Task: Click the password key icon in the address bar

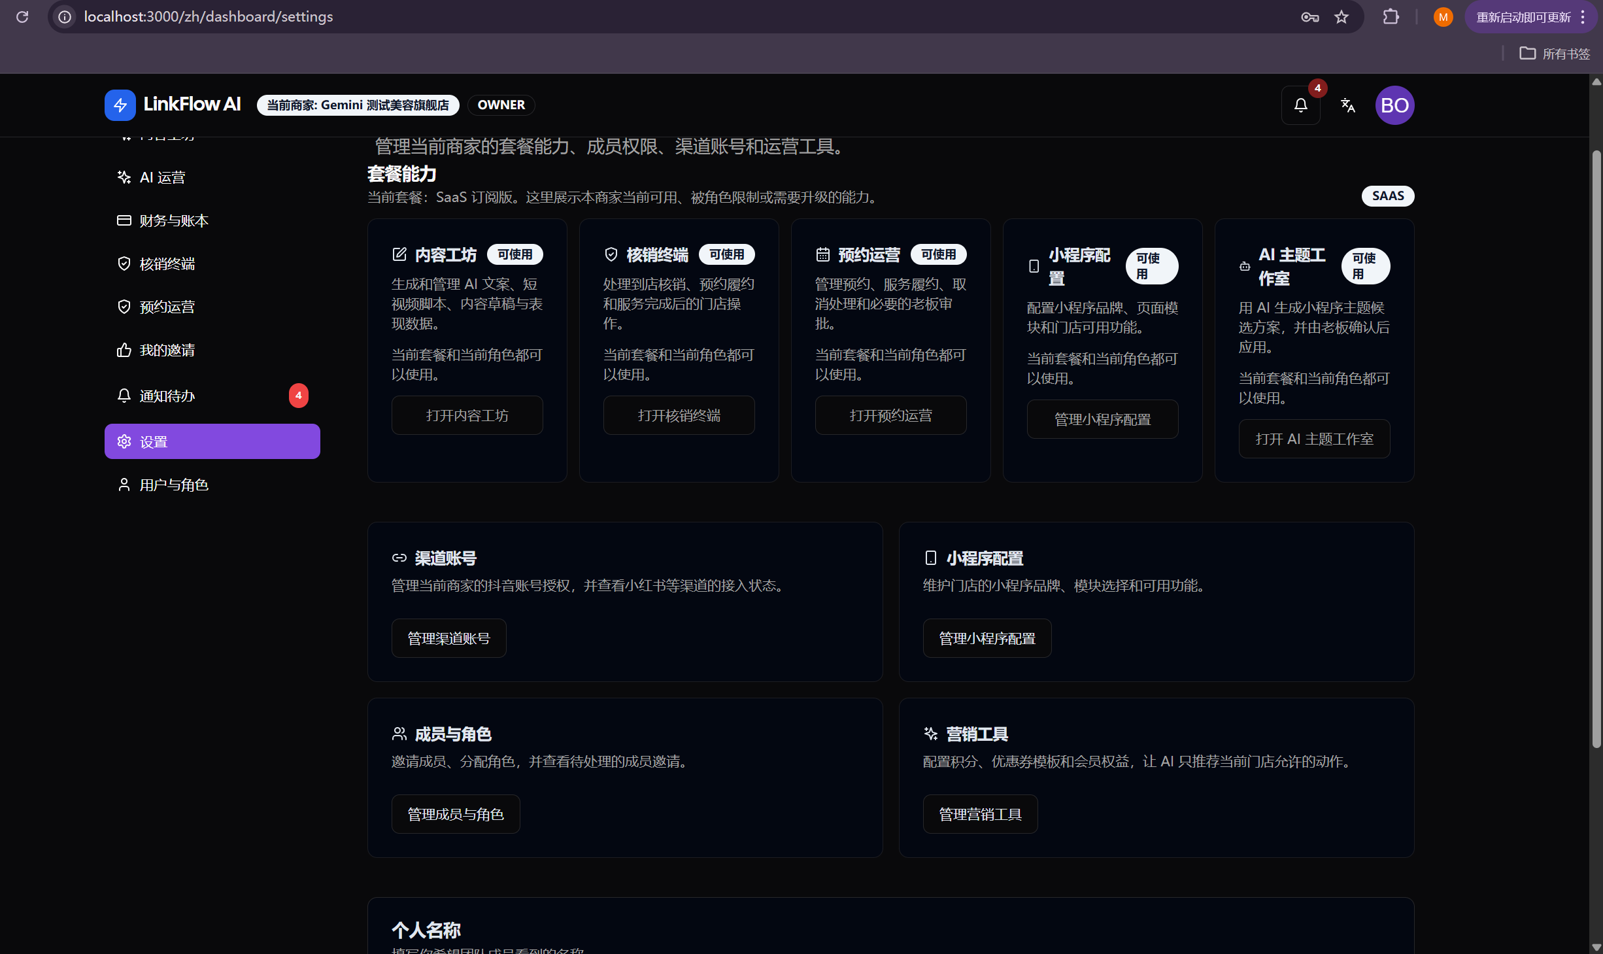Action: pos(1309,17)
